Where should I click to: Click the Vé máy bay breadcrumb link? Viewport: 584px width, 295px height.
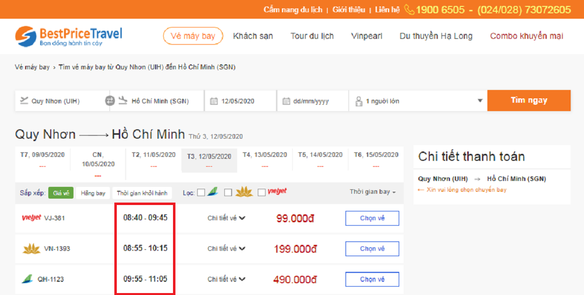[x=33, y=67]
